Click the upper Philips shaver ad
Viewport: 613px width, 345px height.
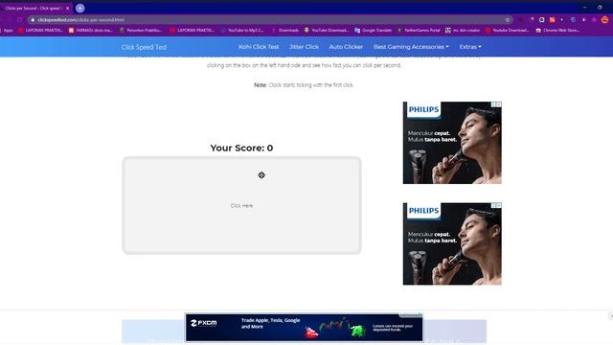[x=452, y=143]
